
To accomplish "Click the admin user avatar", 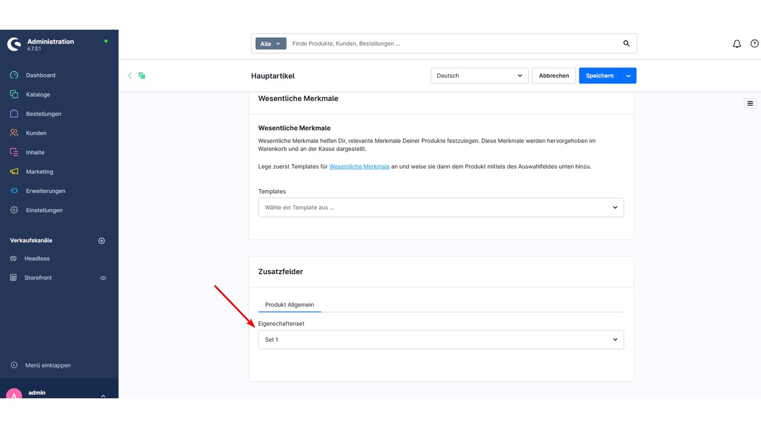I will coord(14,394).
